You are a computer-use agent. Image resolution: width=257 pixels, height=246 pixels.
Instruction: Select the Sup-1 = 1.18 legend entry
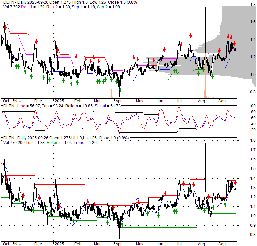[x=84, y=7]
